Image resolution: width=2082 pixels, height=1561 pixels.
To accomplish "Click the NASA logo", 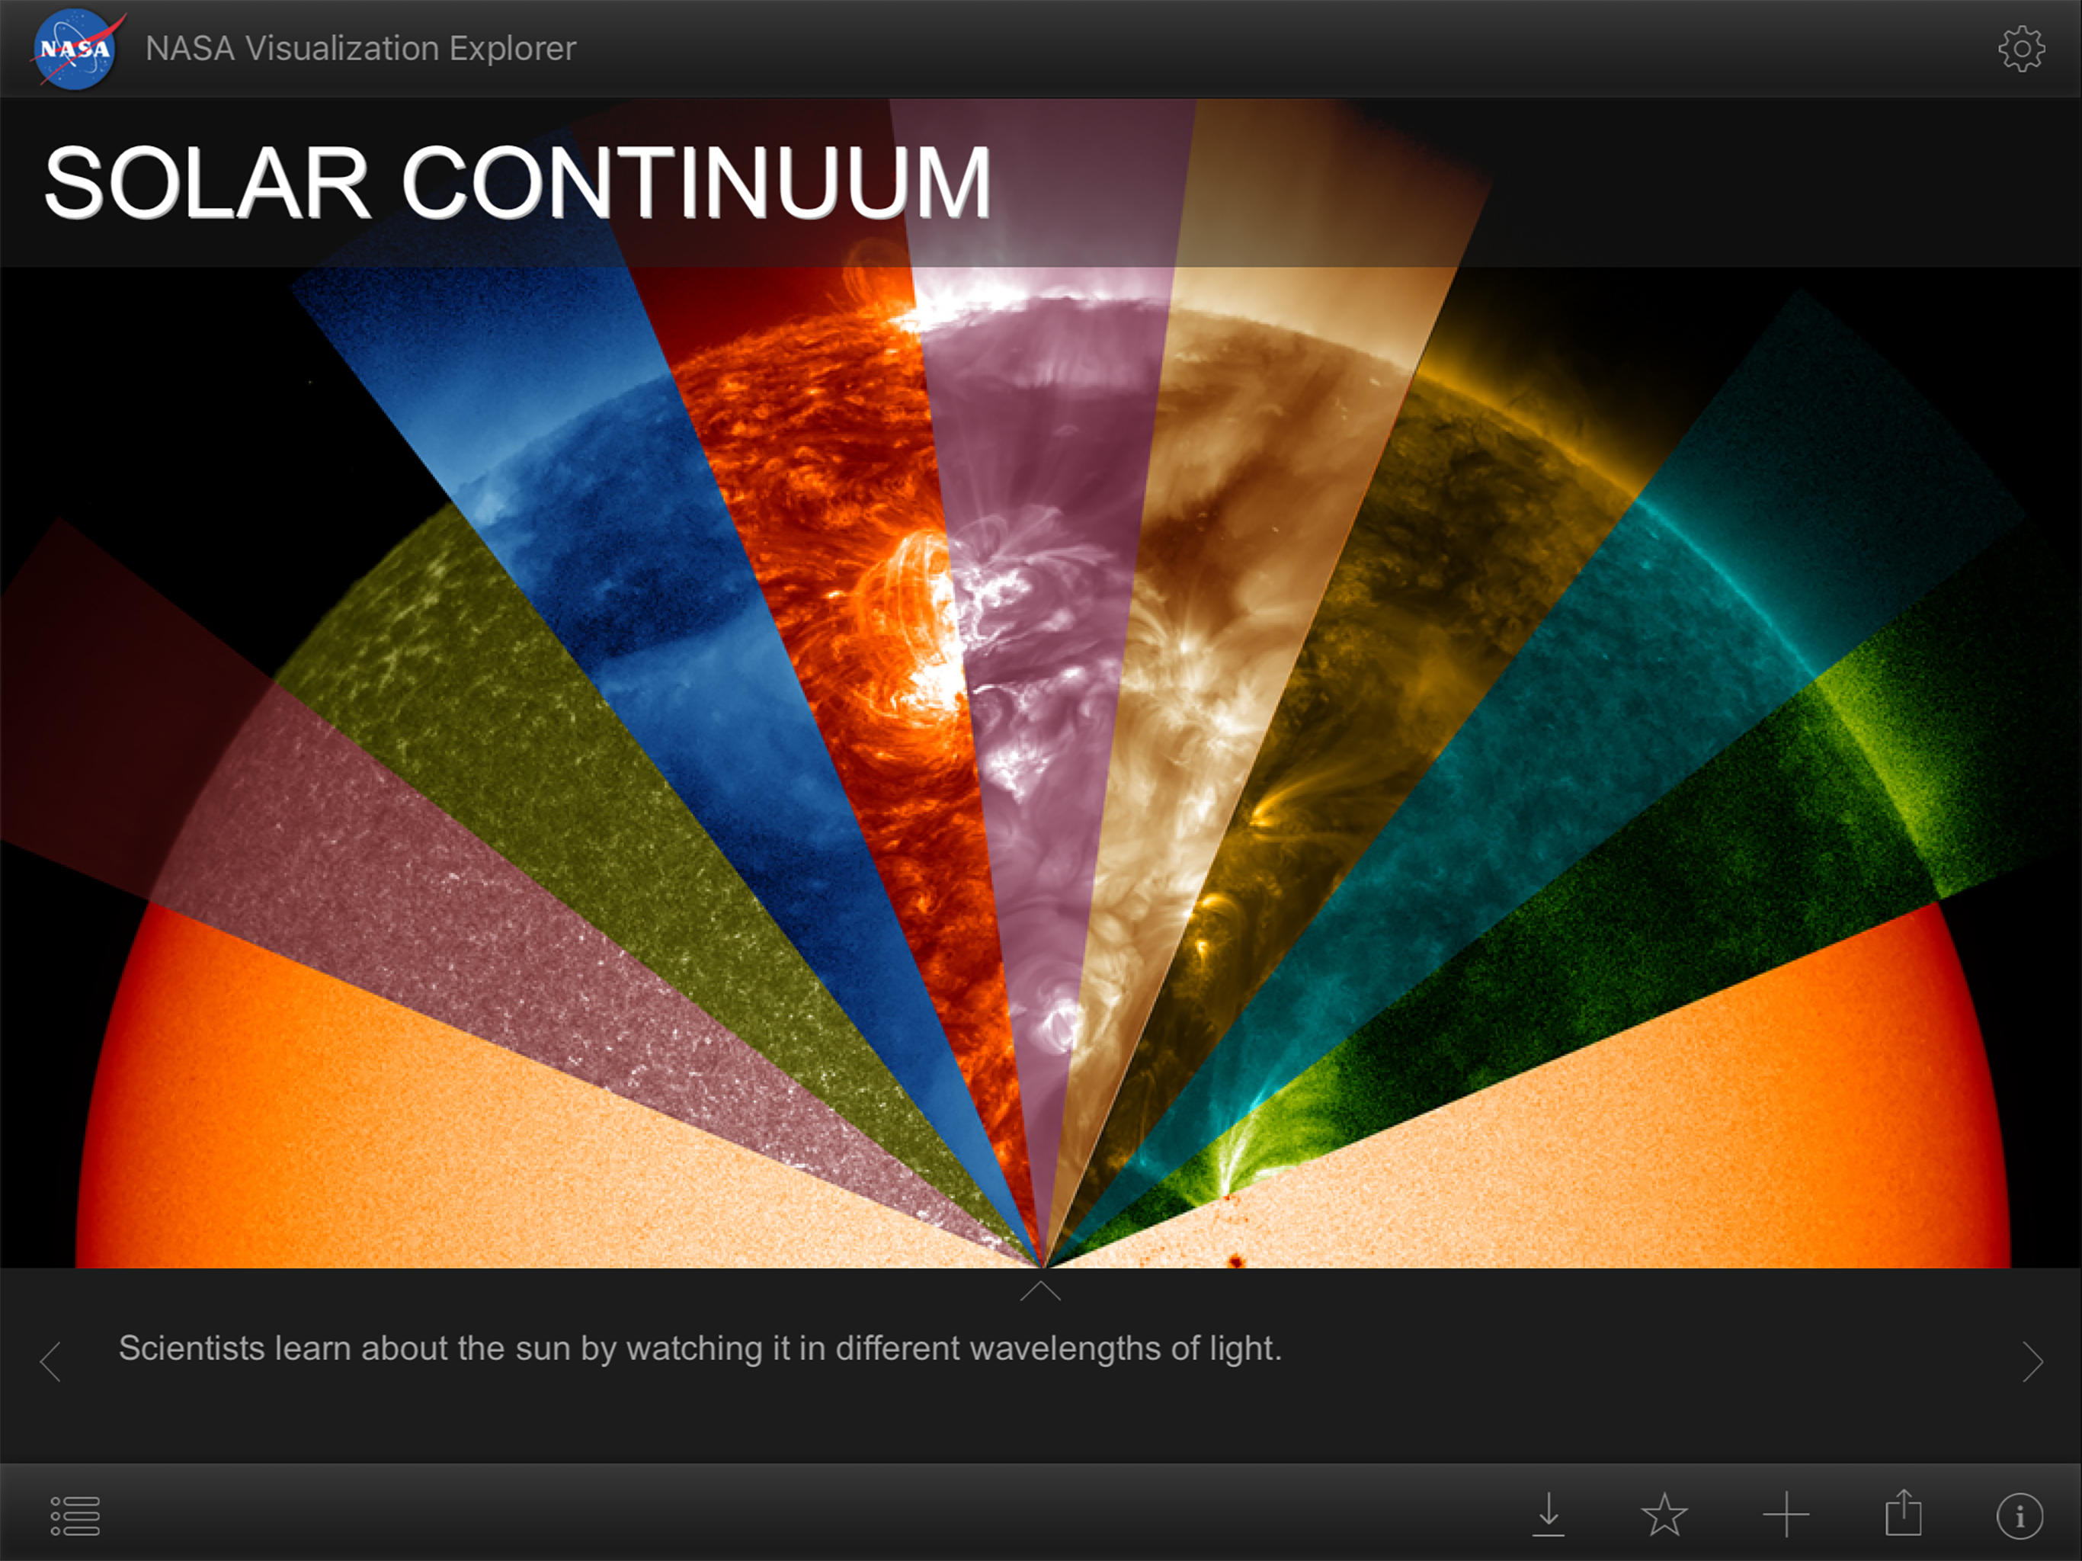I will coord(75,49).
